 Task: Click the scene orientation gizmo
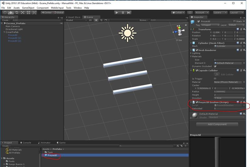tap(179, 31)
